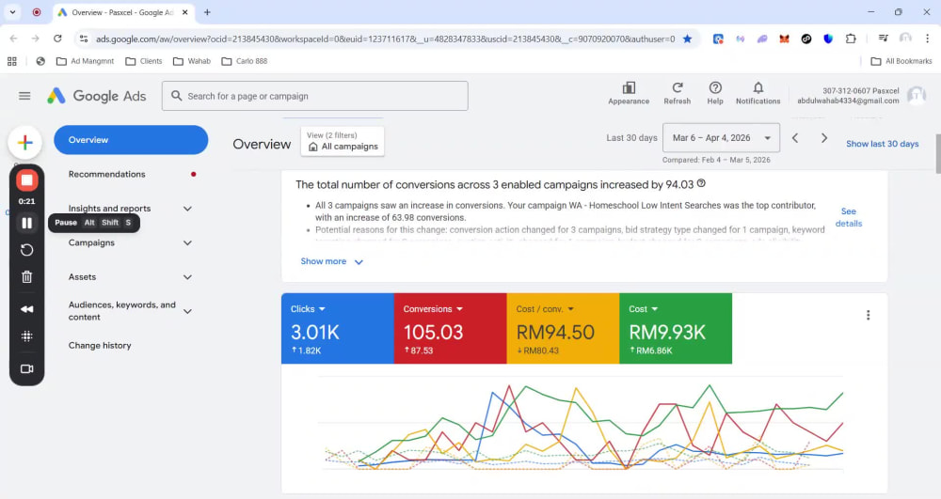This screenshot has height=499, width=941.
Task: Select the yellow Cost / conv. scorecard tile
Action: [563, 328]
